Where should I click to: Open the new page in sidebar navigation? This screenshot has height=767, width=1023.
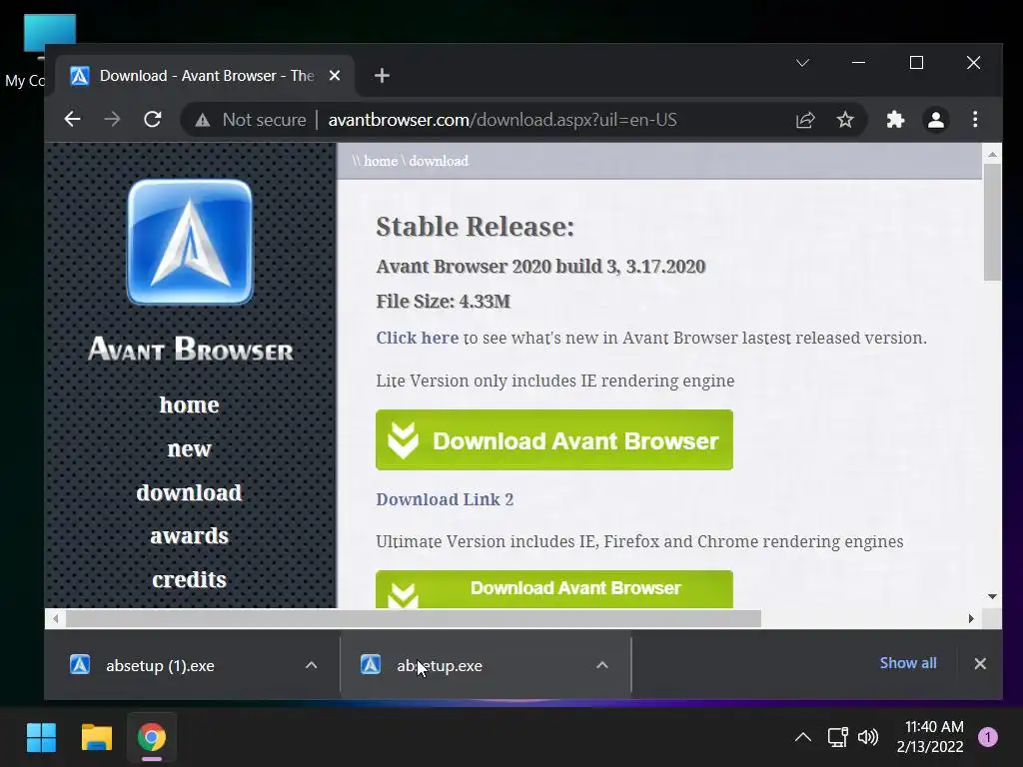(189, 448)
